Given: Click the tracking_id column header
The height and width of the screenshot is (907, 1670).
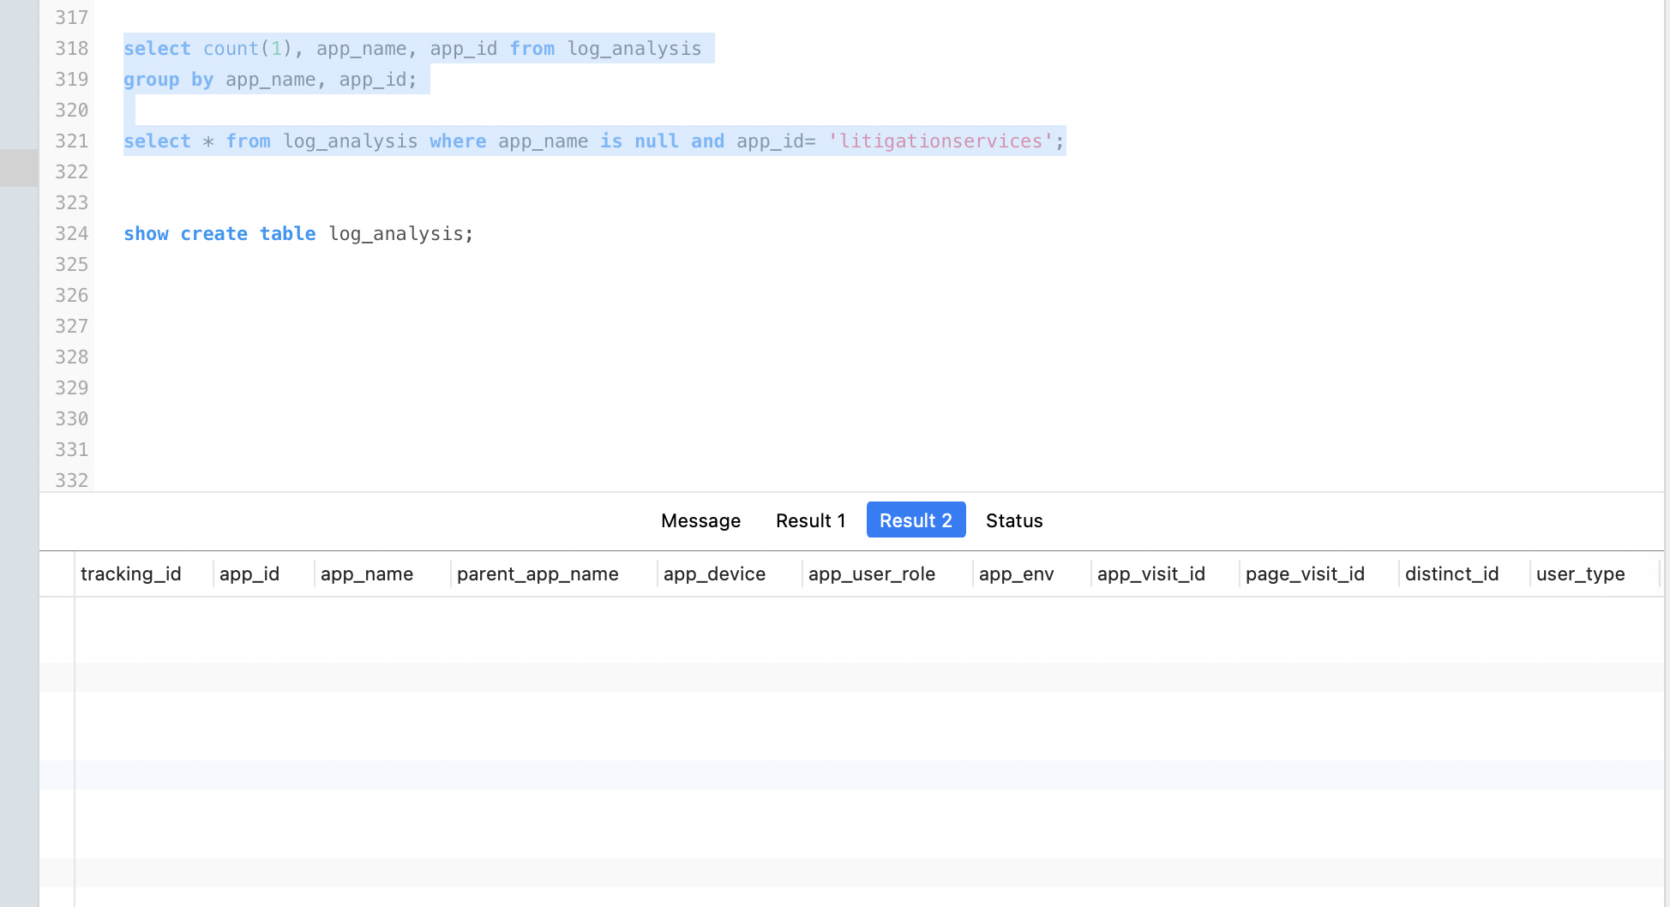Looking at the screenshot, I should click(x=131, y=574).
